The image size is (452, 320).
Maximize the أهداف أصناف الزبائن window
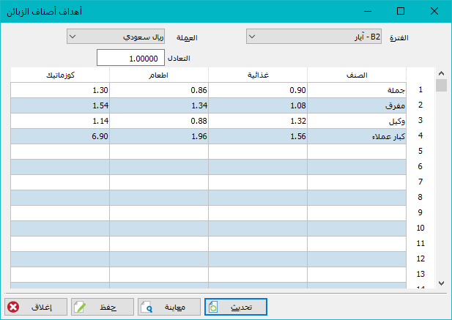pos(401,11)
